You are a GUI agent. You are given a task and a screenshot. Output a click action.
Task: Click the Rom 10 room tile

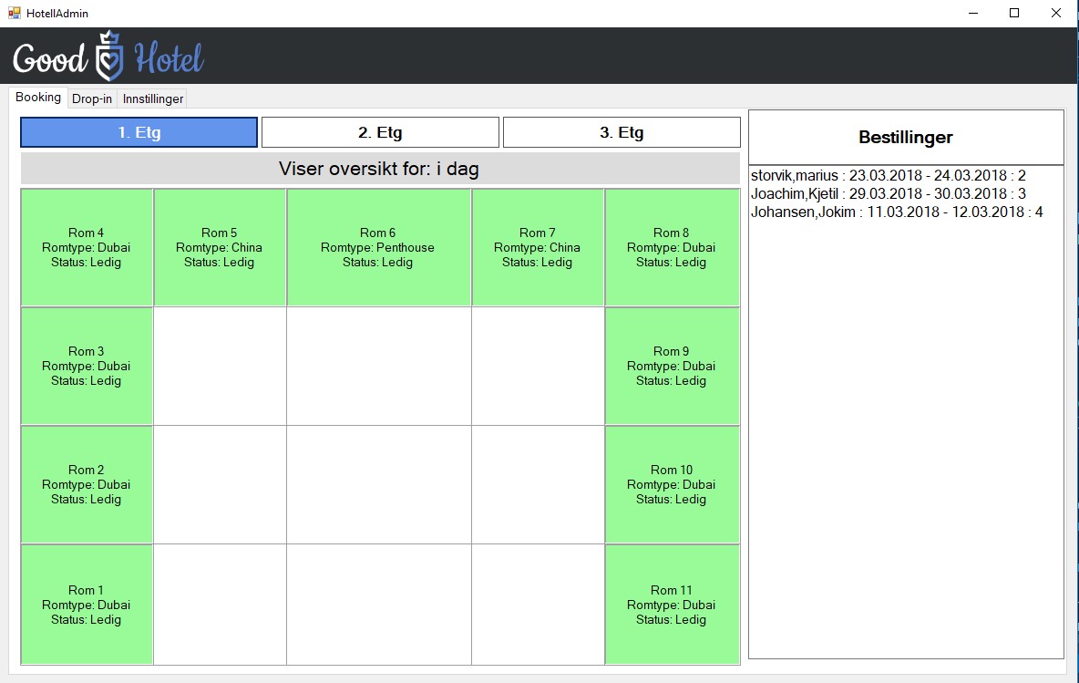pos(672,484)
